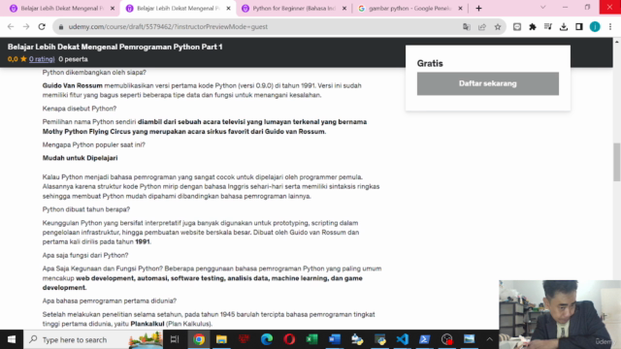
Task: Click the Apa saja fungsi dari Python? question
Action: click(85, 255)
